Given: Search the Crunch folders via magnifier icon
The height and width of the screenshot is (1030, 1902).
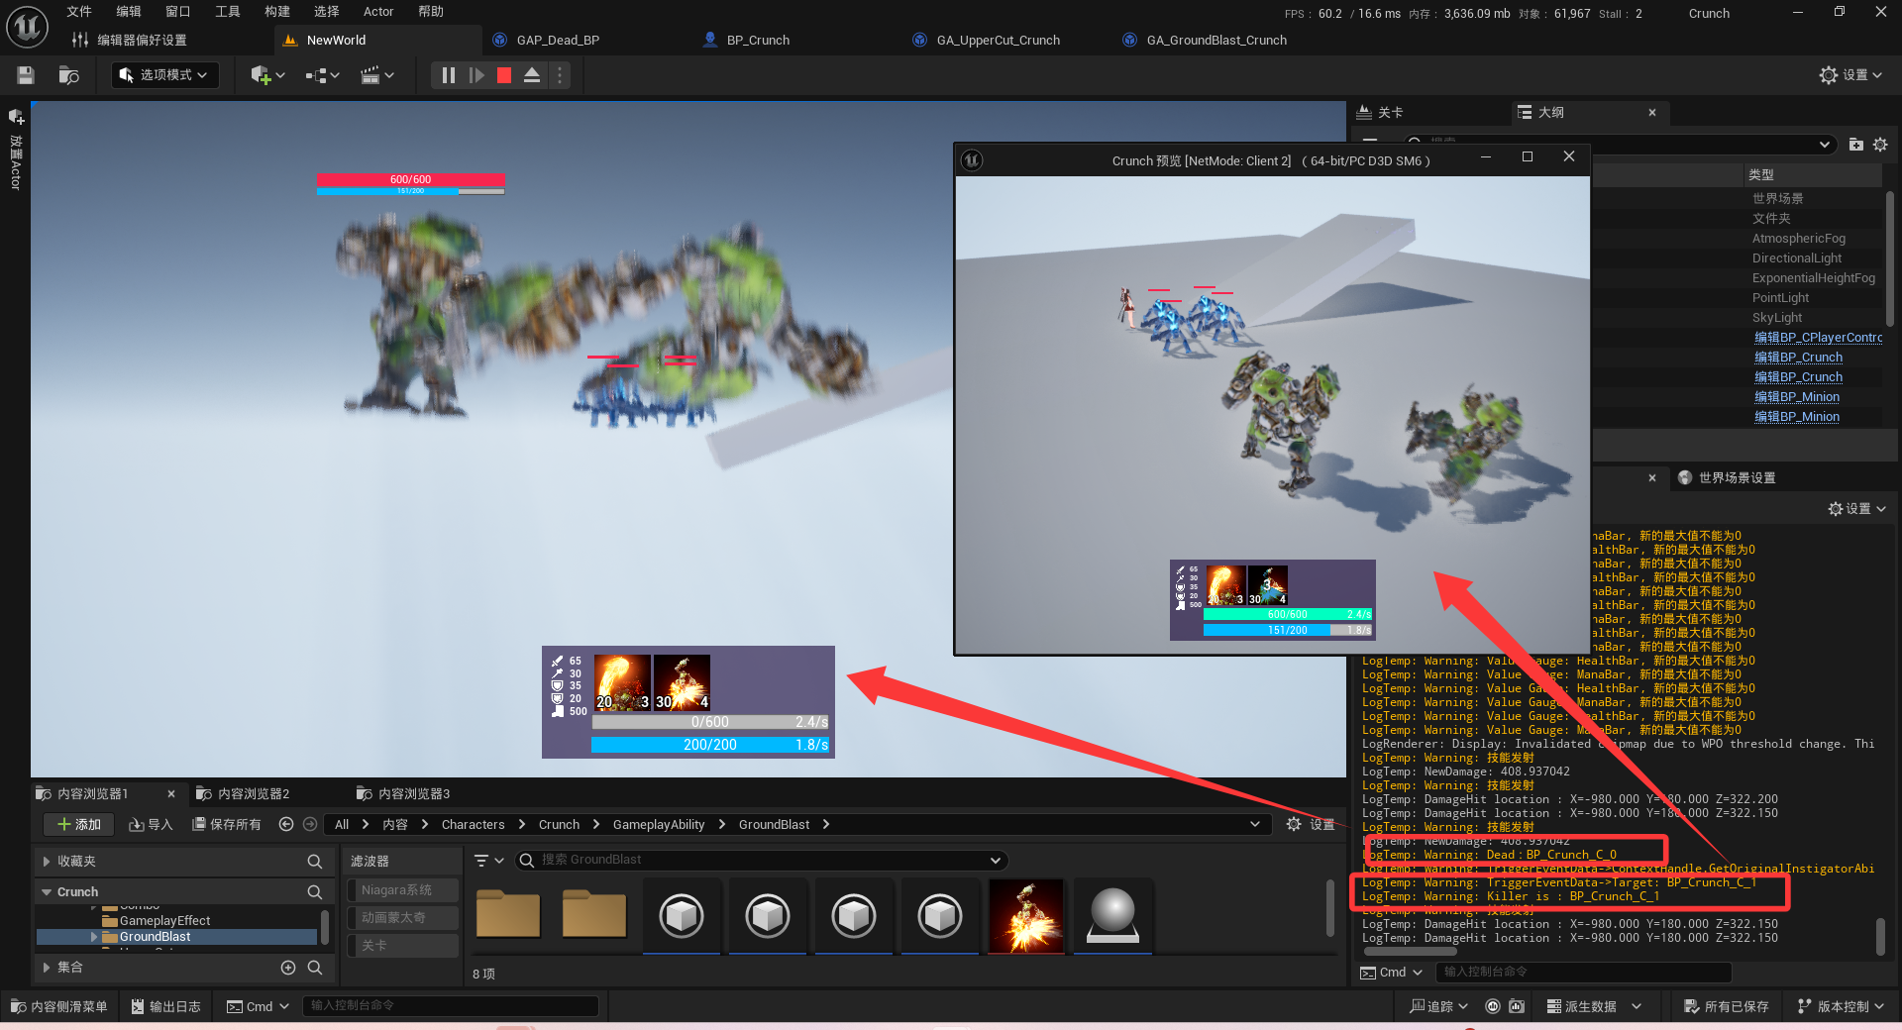Looking at the screenshot, I should [315, 892].
